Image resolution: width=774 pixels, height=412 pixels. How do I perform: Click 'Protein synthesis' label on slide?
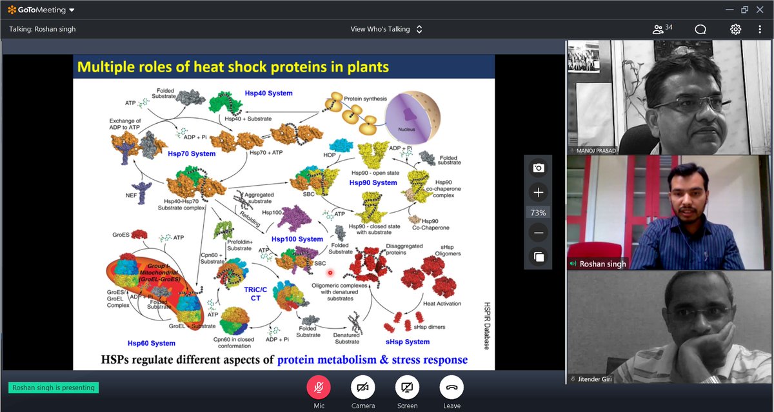coord(365,99)
